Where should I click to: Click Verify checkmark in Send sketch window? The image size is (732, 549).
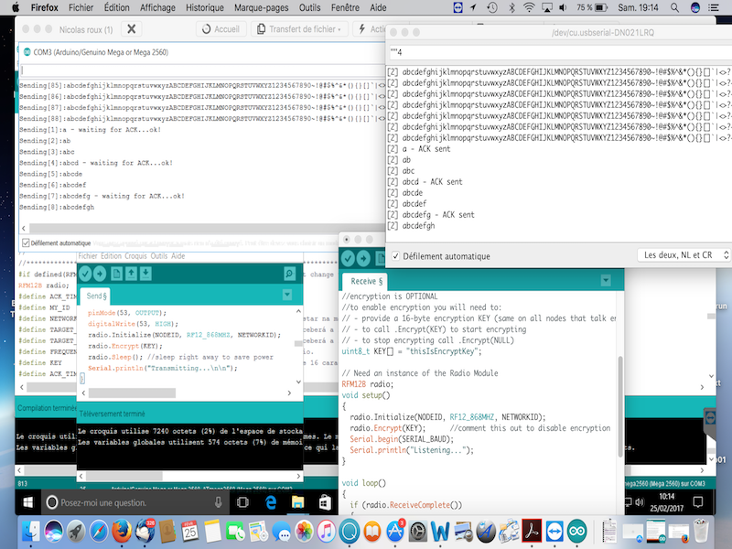coord(85,274)
